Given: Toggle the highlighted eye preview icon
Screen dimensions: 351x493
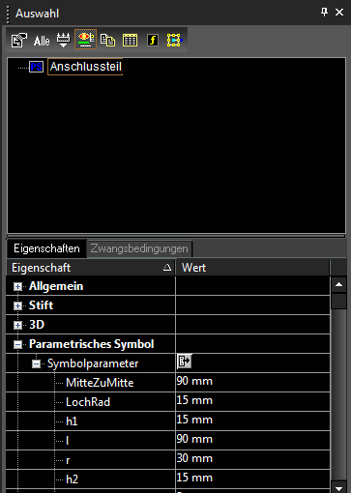Looking at the screenshot, I should click(x=85, y=40).
